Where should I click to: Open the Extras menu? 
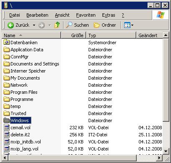109,15
